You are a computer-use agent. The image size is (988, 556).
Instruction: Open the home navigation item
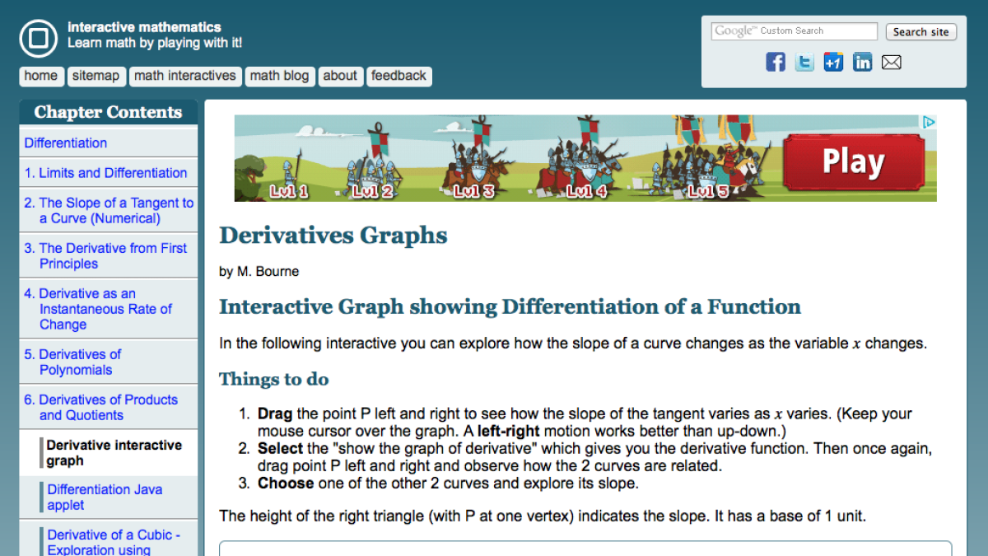[x=41, y=76]
